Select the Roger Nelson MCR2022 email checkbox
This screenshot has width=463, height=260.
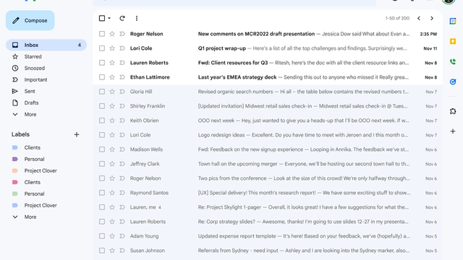(x=102, y=34)
